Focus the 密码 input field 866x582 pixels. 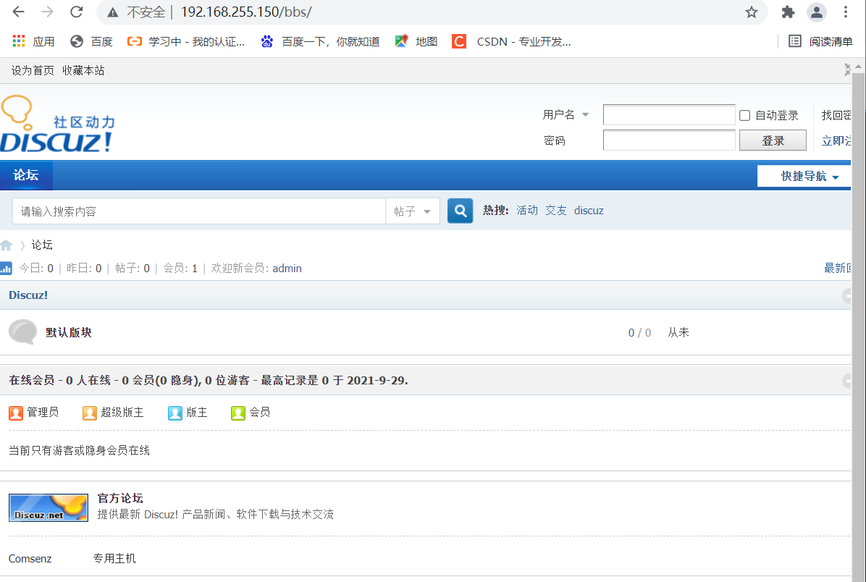point(669,140)
